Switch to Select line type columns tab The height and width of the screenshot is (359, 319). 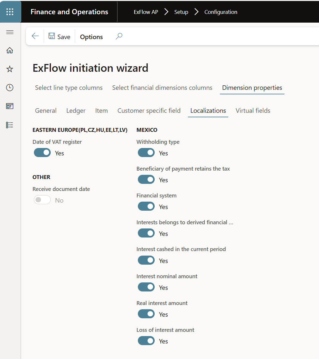pos(69,88)
